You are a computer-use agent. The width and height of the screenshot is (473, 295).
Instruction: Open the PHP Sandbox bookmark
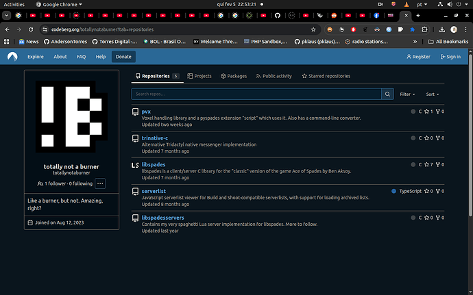[265, 42]
